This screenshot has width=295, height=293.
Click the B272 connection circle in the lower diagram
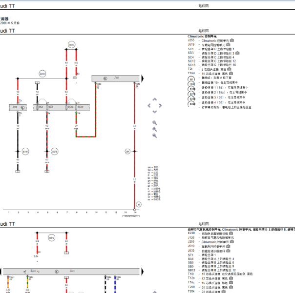52,238
